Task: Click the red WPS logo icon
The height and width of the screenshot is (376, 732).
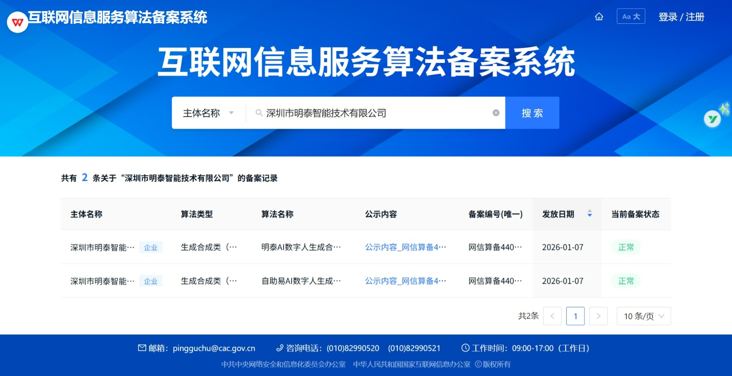Action: (17, 23)
